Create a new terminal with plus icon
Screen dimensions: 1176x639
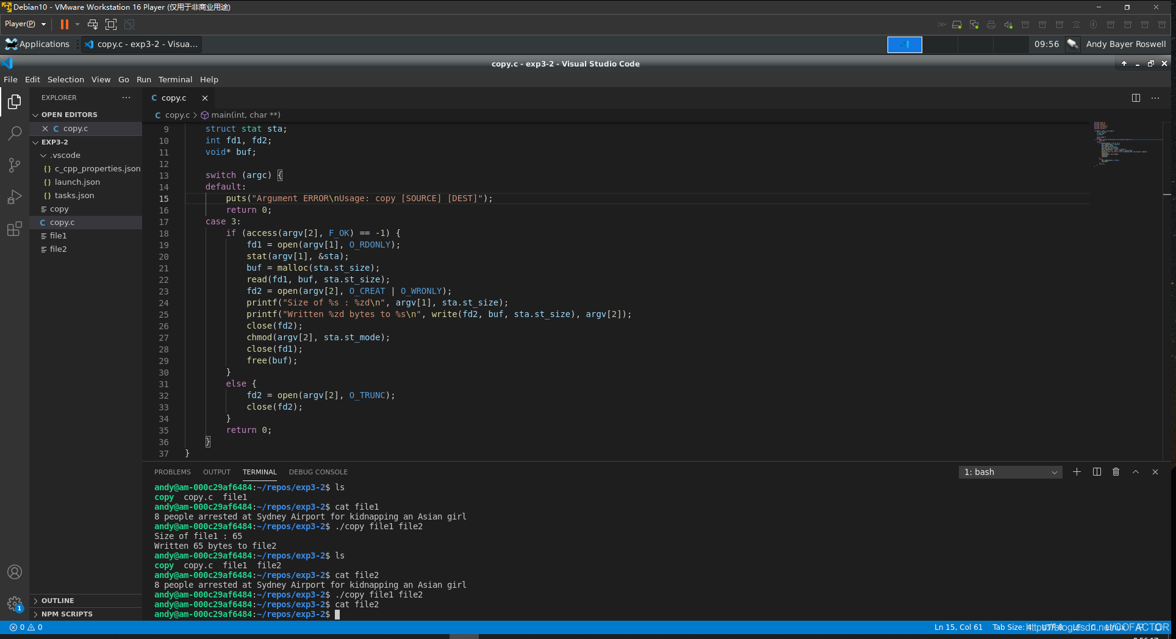[1077, 472]
